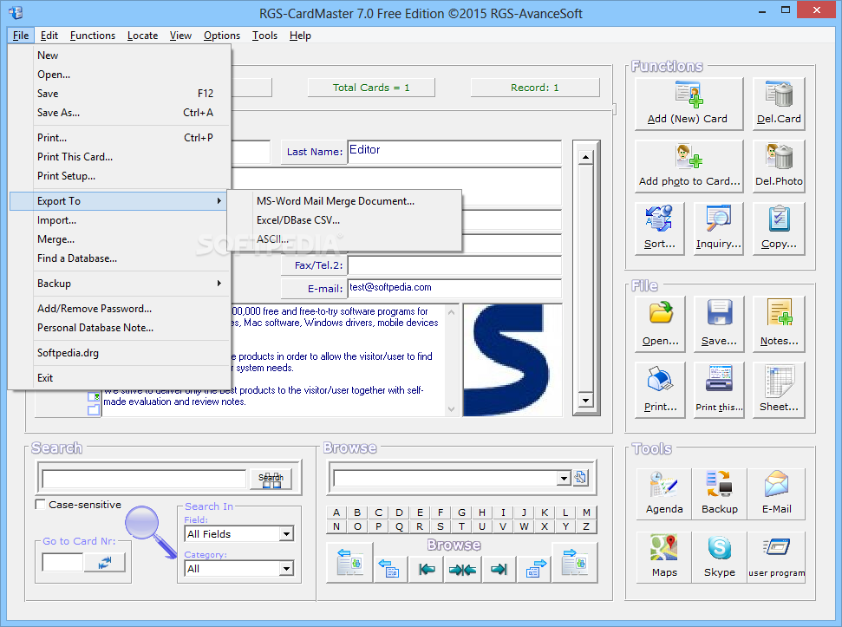Viewport: 842px width, 627px height.
Task: Jump to last record arrow
Action: click(499, 569)
